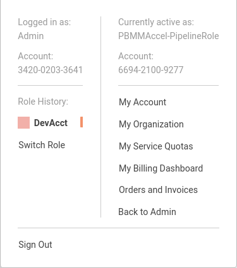This screenshot has width=237, height=268.
Task: View My Billing Dashboard
Action: [161, 168]
